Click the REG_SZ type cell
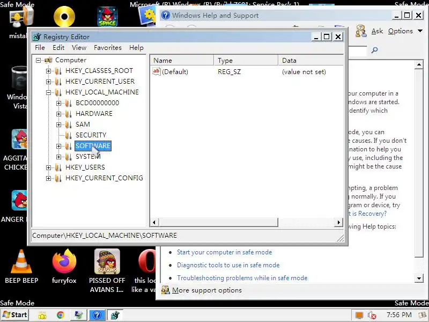 [230, 72]
